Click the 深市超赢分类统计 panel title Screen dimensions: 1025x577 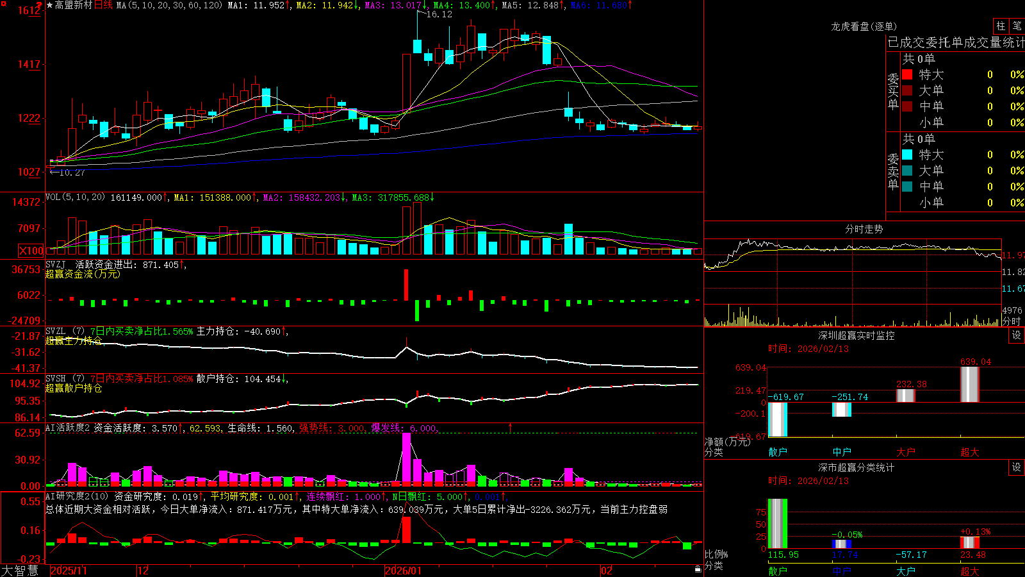tap(856, 467)
